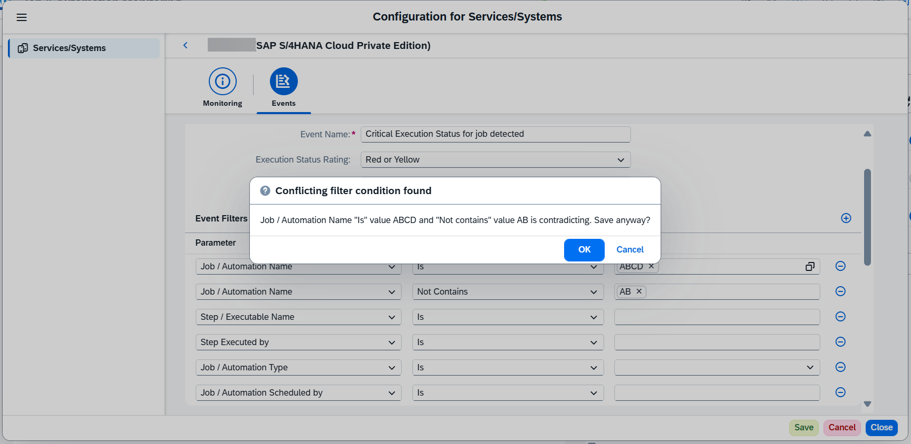
Task: Confirm the conflict dialog with OK
Action: [x=584, y=250]
